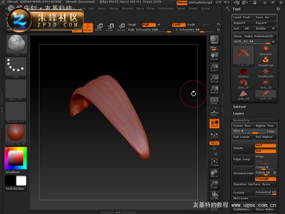Toggle Local transformations button

(214, 123)
